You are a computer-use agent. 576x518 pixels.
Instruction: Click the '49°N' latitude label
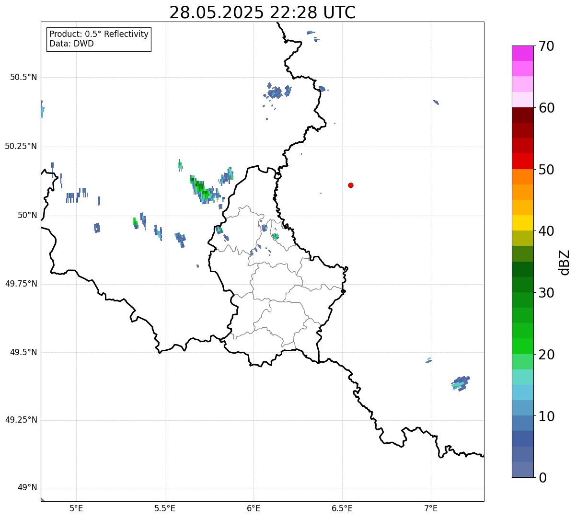[x=28, y=488]
